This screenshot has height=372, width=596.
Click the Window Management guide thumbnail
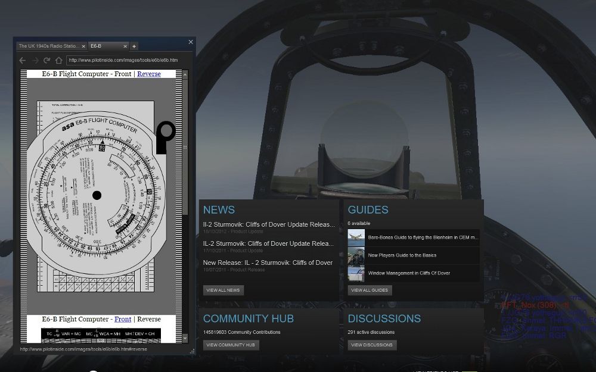click(356, 273)
